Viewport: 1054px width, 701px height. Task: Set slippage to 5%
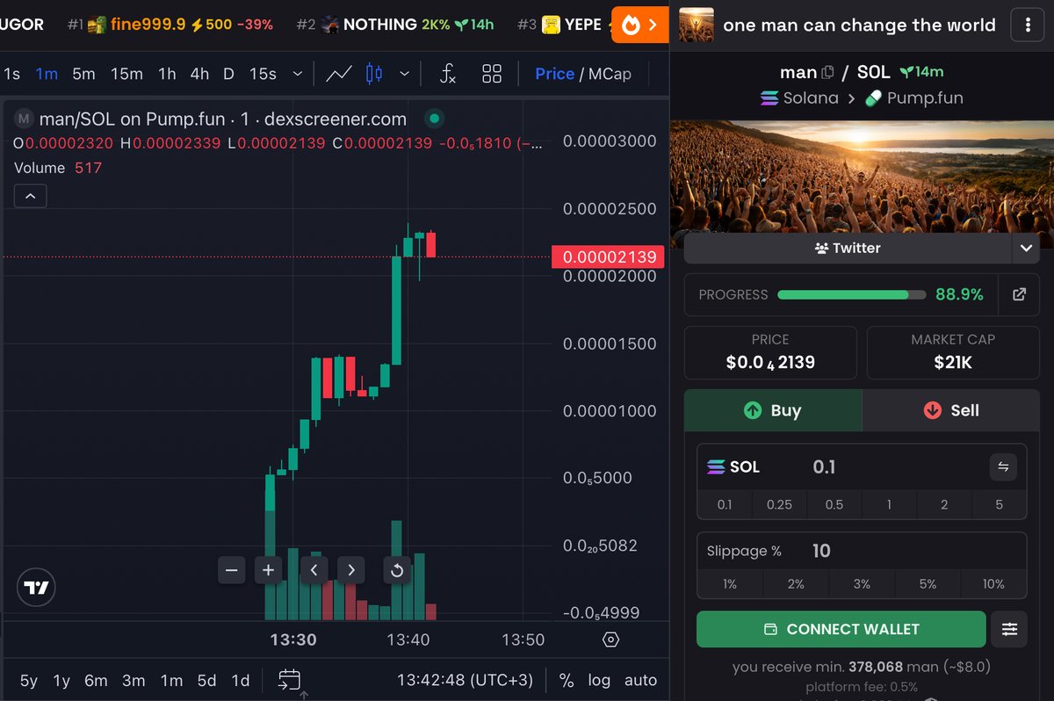(x=928, y=583)
